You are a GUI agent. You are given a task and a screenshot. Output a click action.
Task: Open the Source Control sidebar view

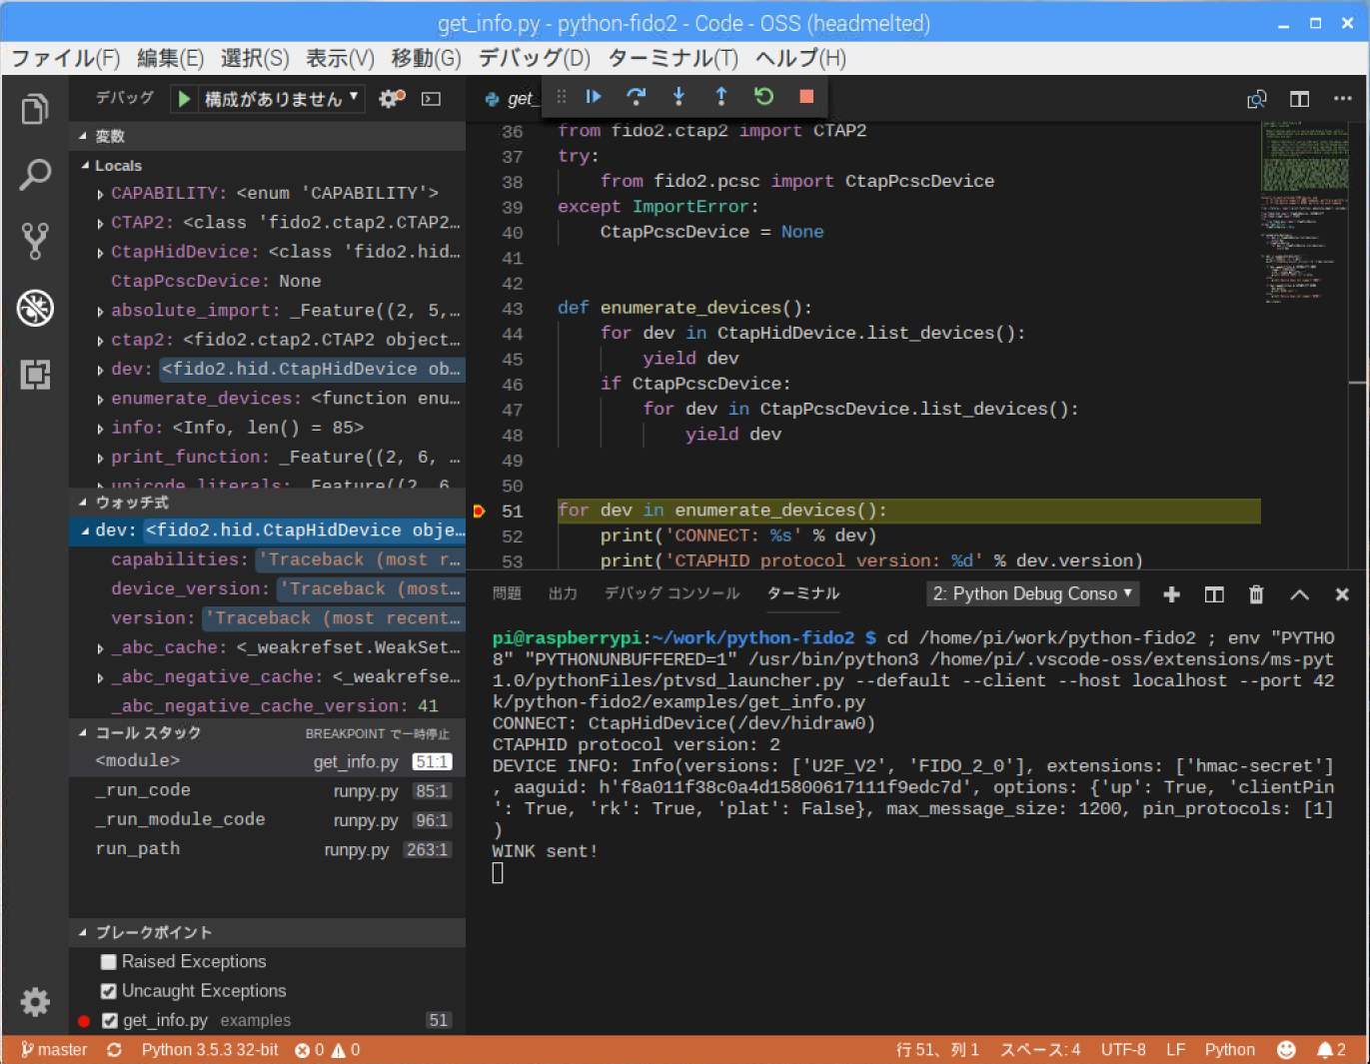tap(35, 241)
